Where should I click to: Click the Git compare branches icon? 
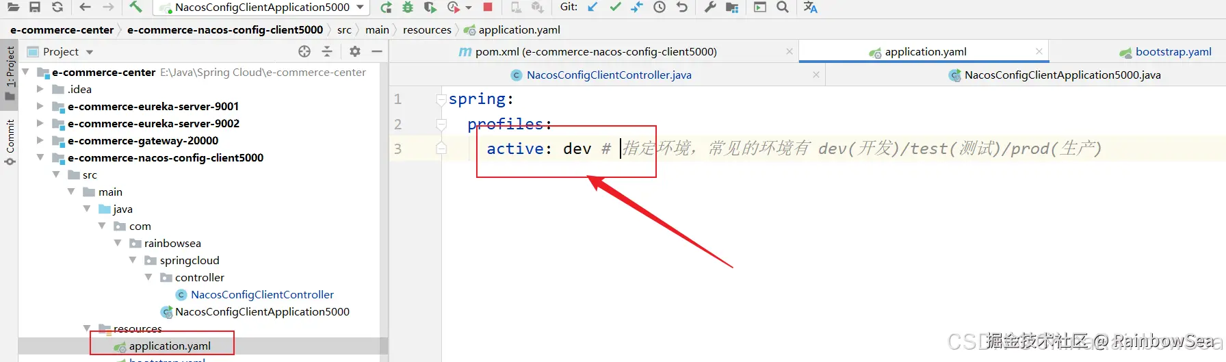pyautogui.click(x=637, y=8)
